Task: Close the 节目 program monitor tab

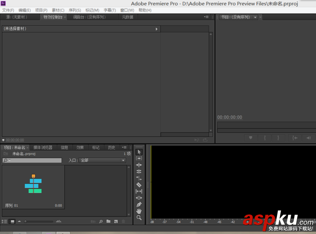Action: pos(260,17)
